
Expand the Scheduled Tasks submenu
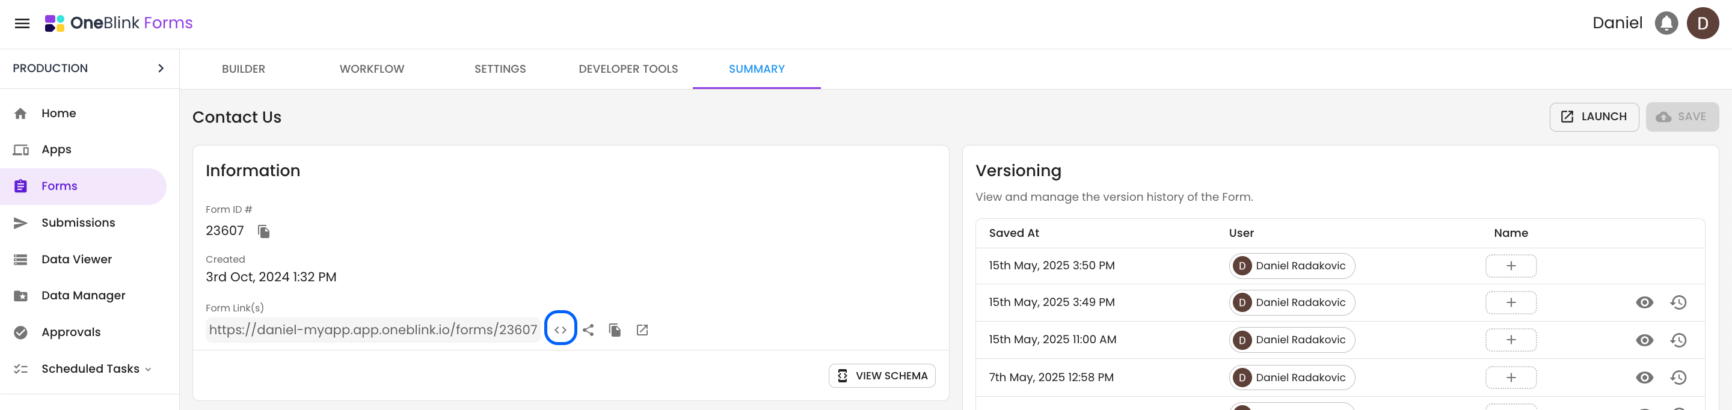point(148,370)
